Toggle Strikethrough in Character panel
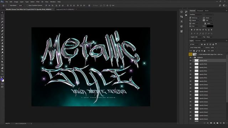The image size is (228, 128). (212, 30)
